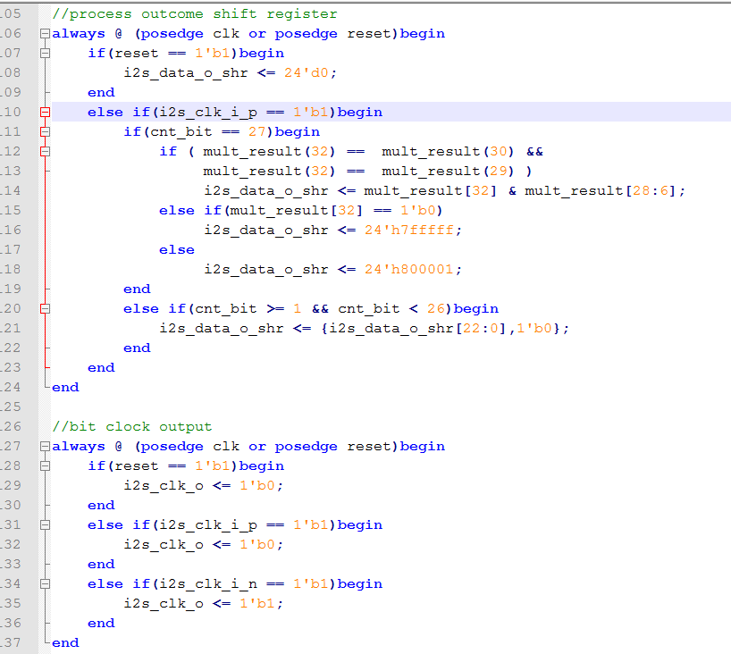The image size is (731, 654).
Task: Collapse the red fold marker at line 110
Action: click(45, 112)
